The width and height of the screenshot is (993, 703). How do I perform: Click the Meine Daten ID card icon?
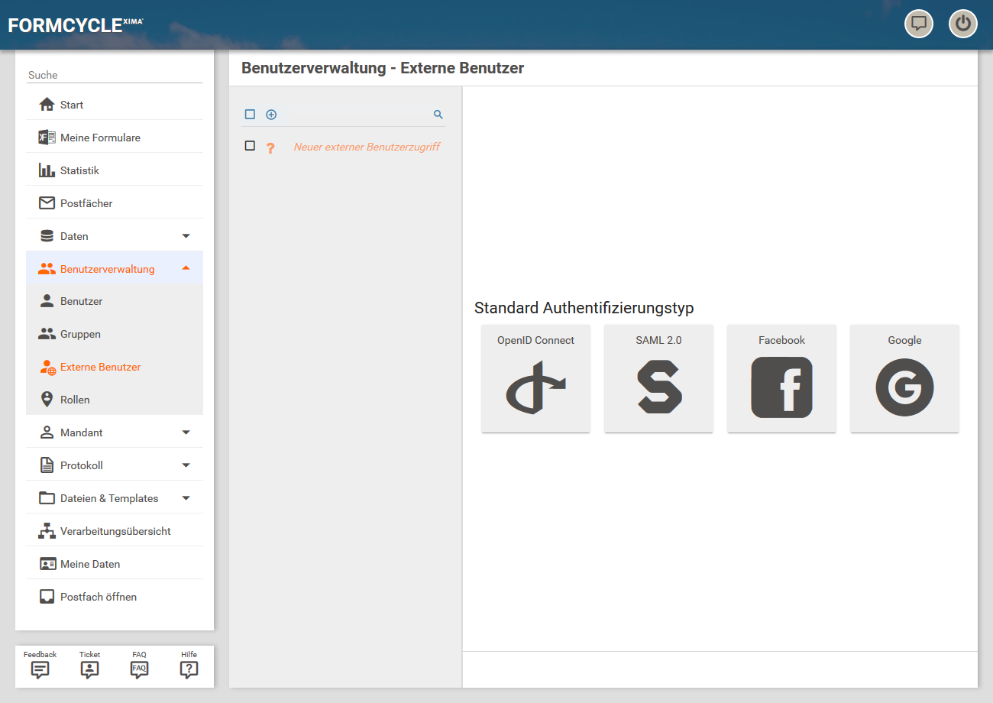coord(47,564)
